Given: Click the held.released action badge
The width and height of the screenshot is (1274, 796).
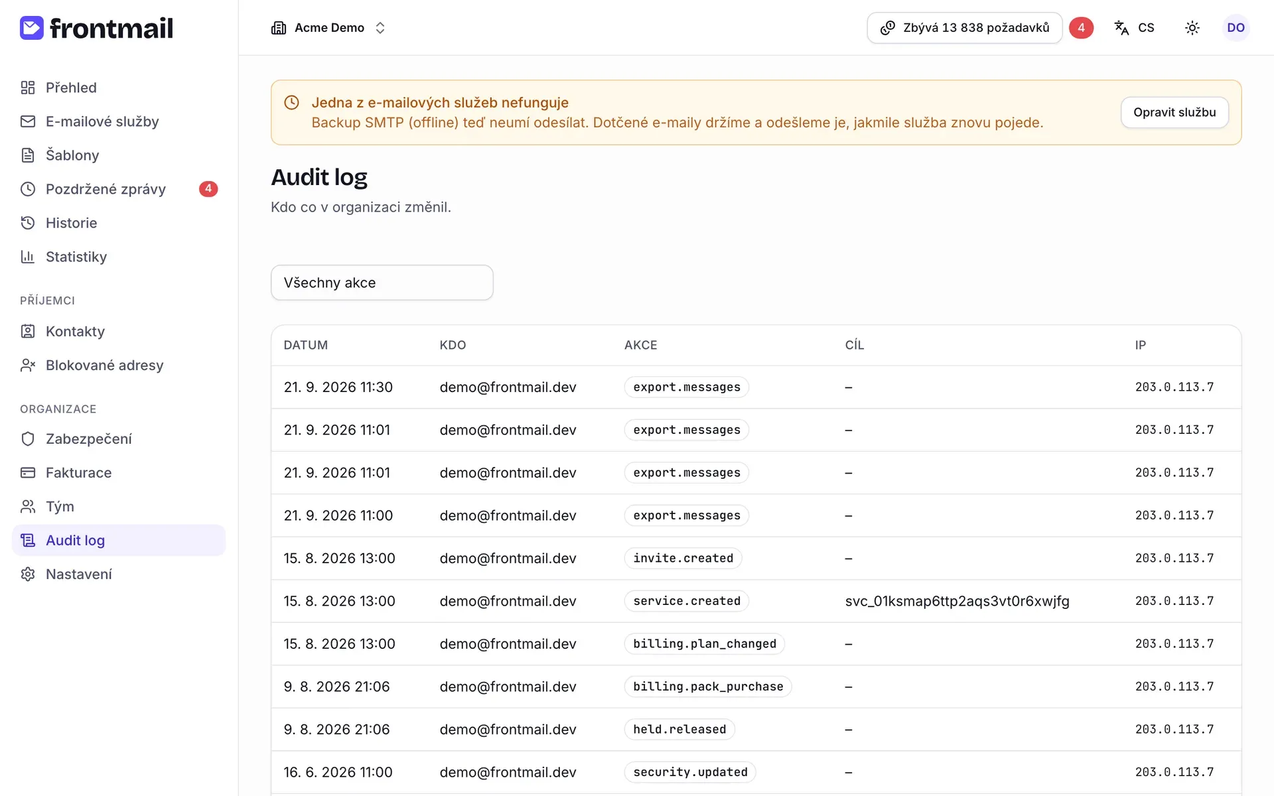Looking at the screenshot, I should point(679,730).
